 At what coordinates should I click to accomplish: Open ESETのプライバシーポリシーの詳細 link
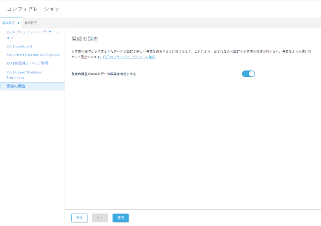pos(129,57)
